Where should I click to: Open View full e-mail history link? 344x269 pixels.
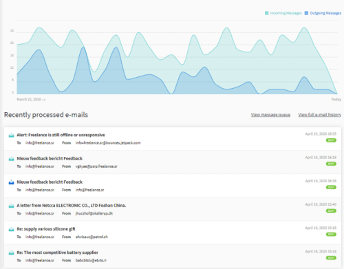click(319, 115)
